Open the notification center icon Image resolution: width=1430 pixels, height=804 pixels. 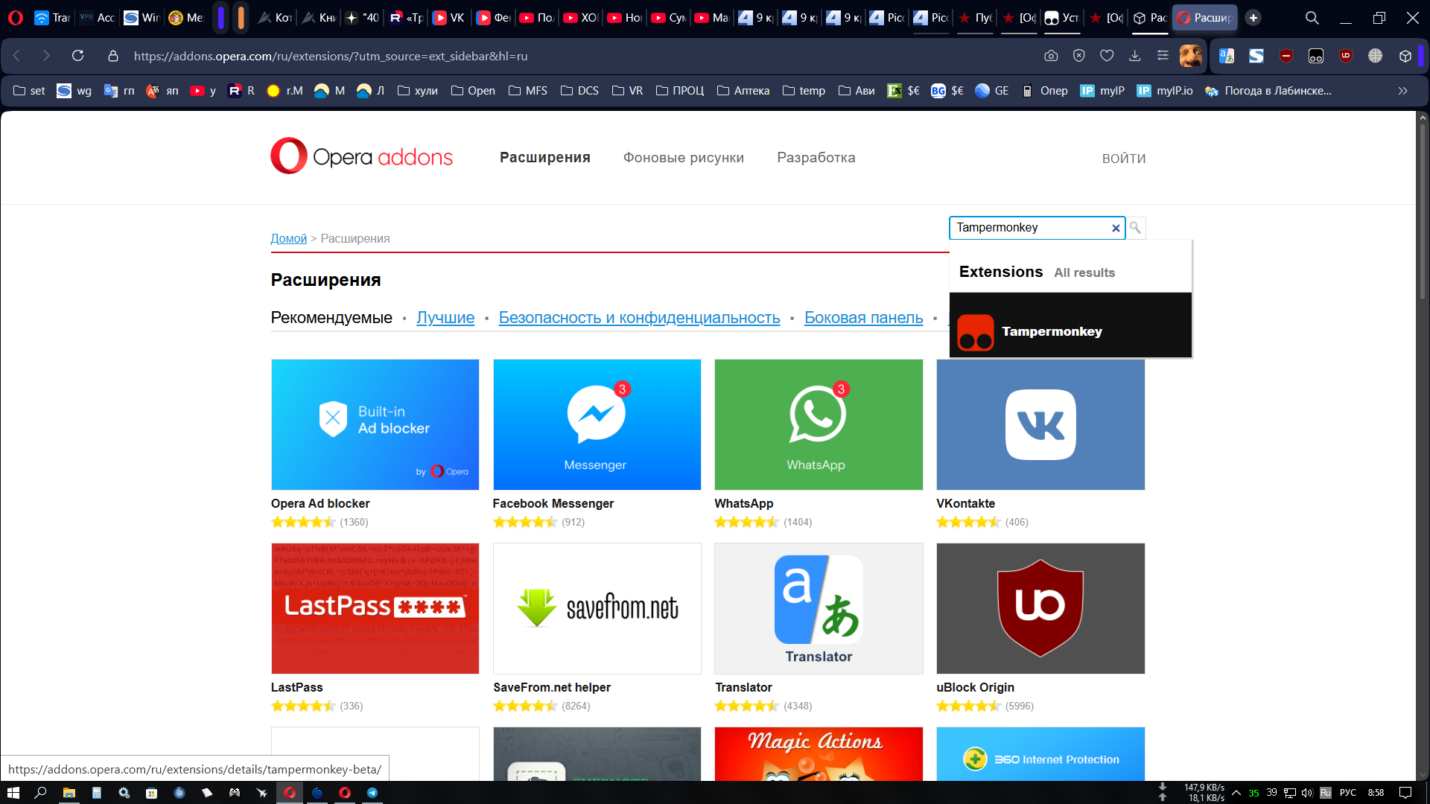coord(1405,793)
